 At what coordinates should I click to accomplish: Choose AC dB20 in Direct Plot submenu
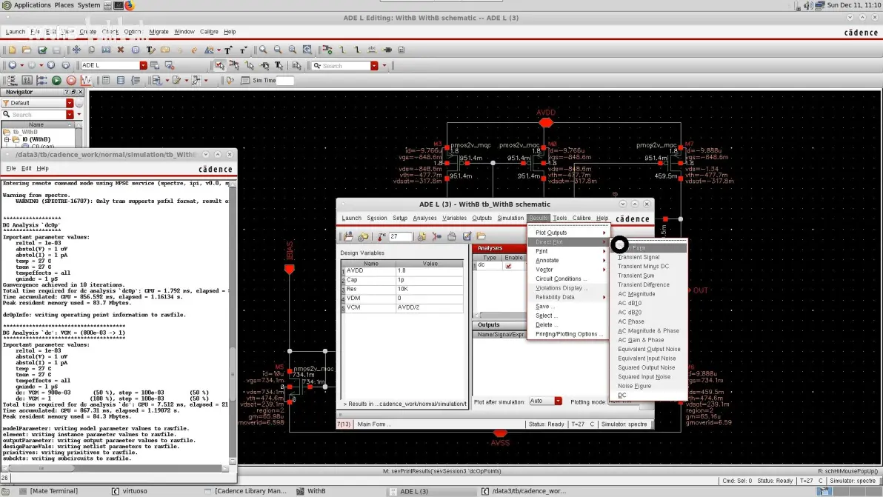pyautogui.click(x=630, y=313)
